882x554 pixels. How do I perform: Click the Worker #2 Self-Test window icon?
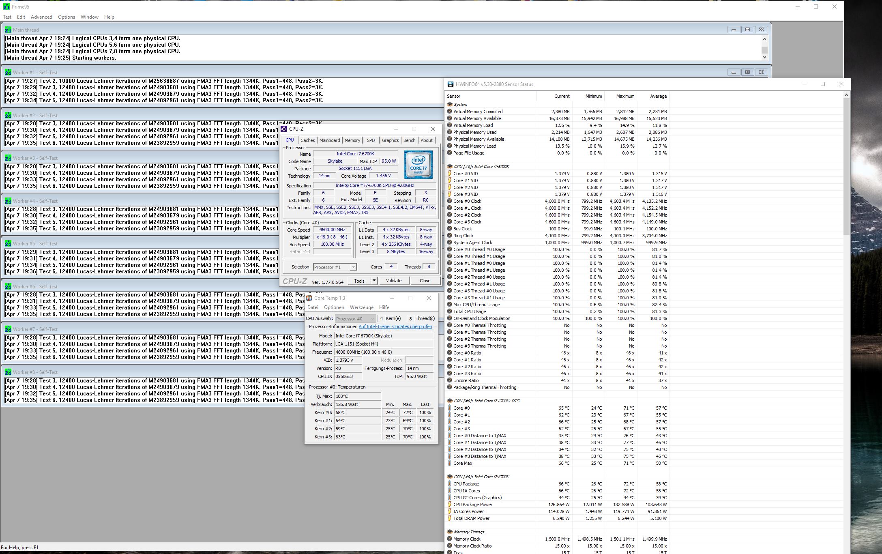pos(8,115)
